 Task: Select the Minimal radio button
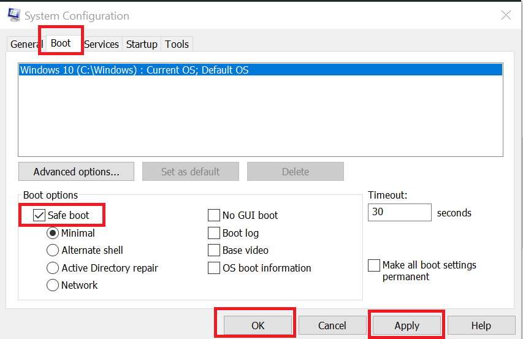point(53,233)
